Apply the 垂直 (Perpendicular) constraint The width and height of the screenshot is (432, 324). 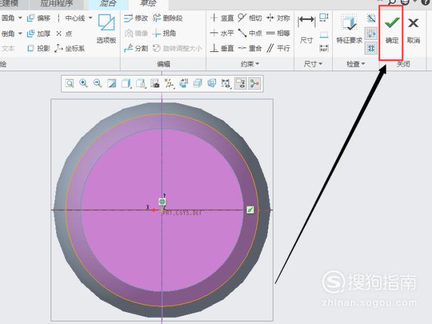(222, 49)
